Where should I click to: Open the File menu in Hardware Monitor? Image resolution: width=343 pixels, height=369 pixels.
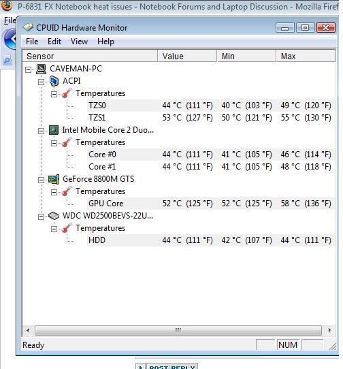pyautogui.click(x=32, y=42)
